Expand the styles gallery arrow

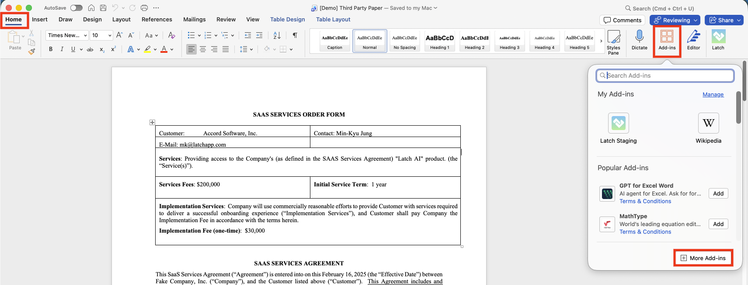click(601, 41)
